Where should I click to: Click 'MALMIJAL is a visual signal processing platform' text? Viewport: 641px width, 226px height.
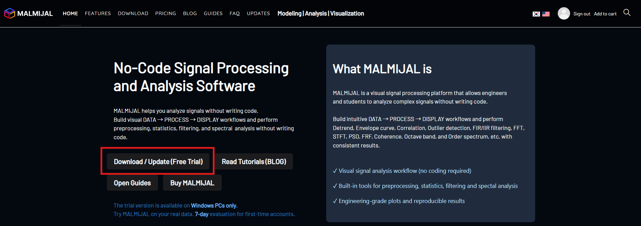(x=420, y=93)
